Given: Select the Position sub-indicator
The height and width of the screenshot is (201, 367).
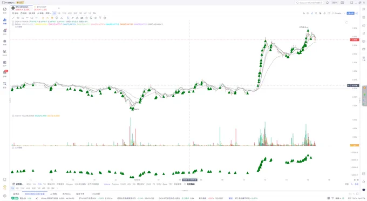Looking at the screenshot, I should pyautogui.click(x=115, y=184).
